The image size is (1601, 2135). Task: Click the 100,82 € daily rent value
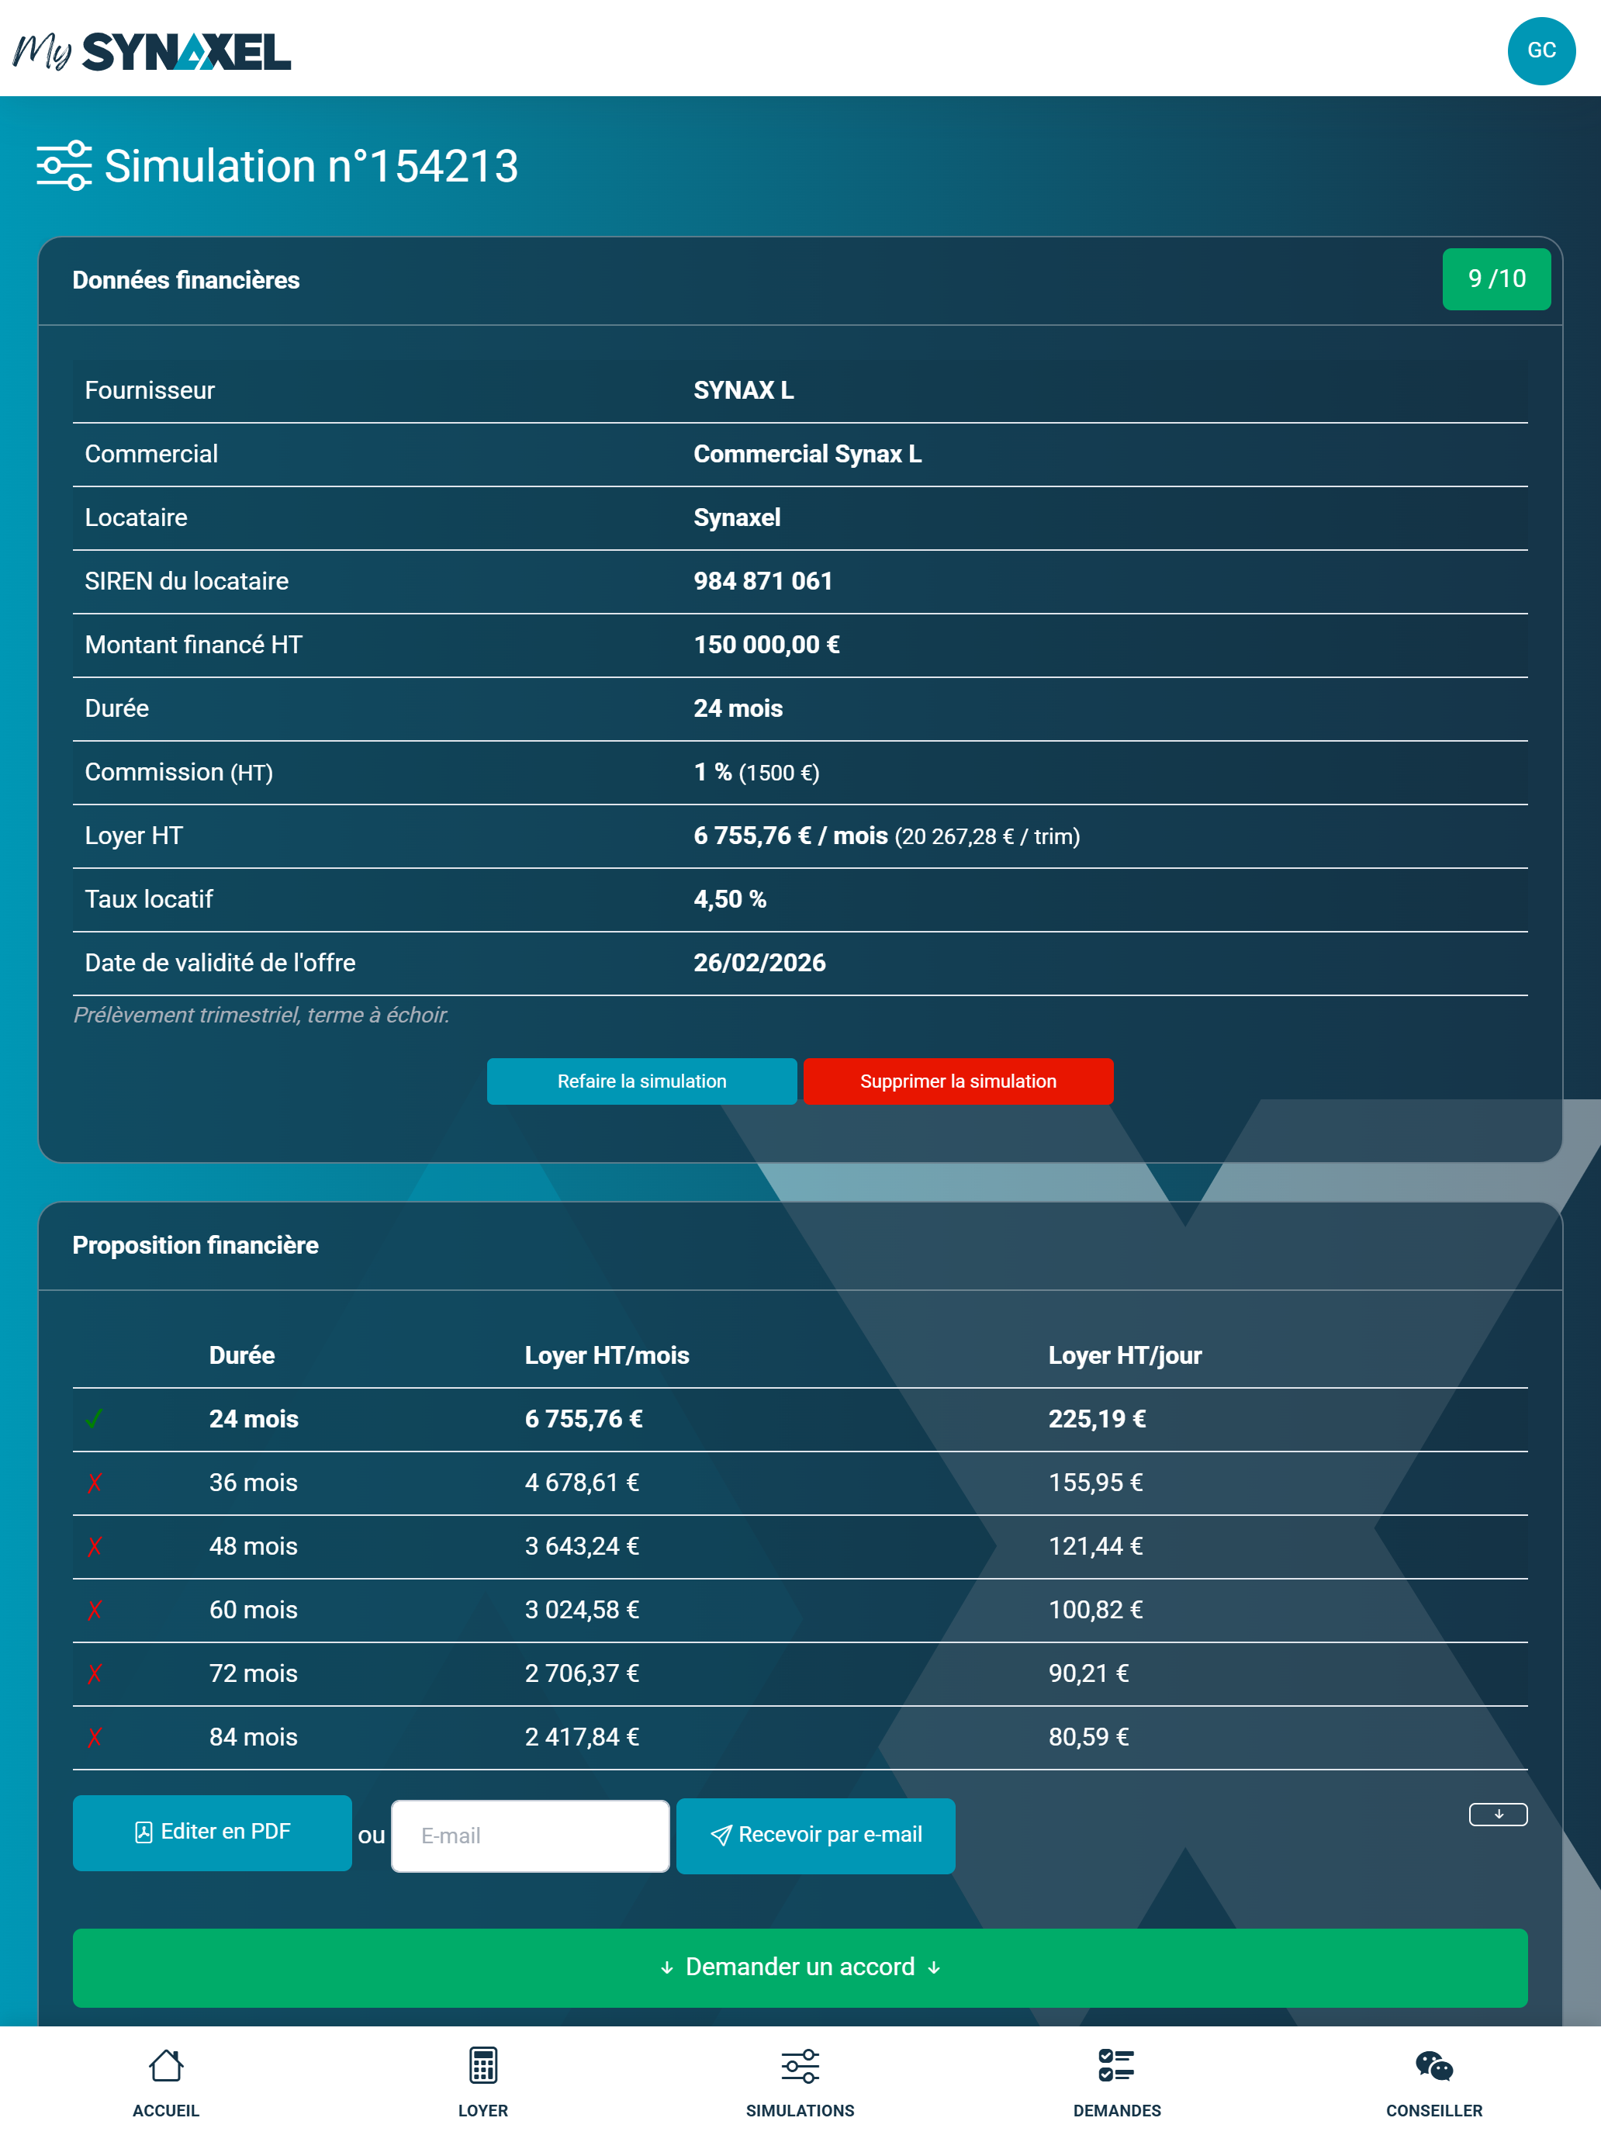pyautogui.click(x=1095, y=1610)
